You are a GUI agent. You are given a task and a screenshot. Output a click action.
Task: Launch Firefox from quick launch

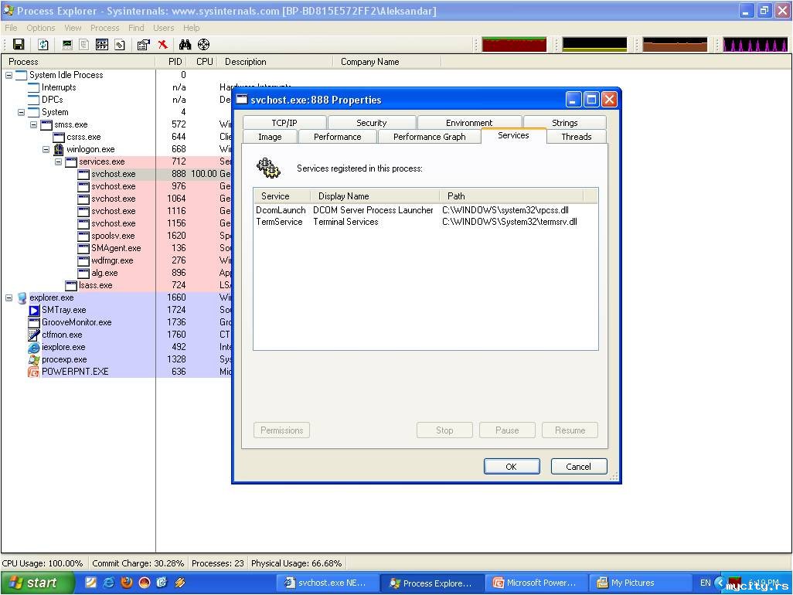click(x=127, y=583)
